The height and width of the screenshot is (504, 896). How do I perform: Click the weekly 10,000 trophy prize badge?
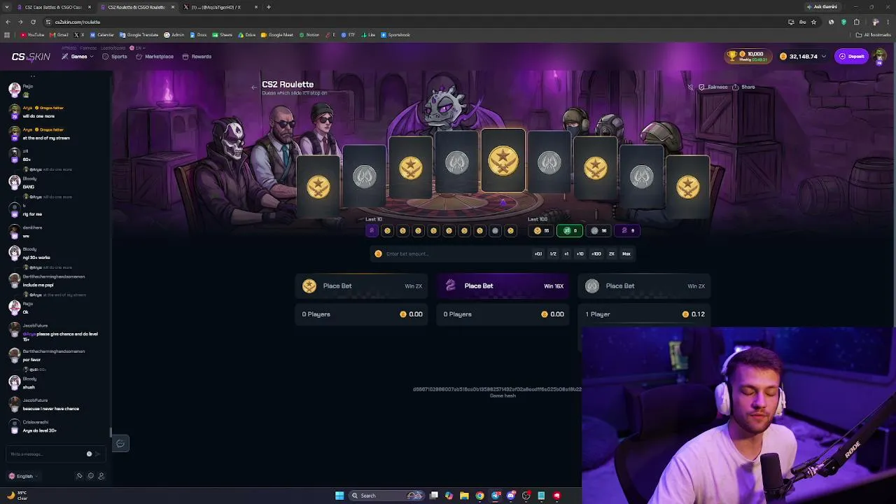(748, 56)
